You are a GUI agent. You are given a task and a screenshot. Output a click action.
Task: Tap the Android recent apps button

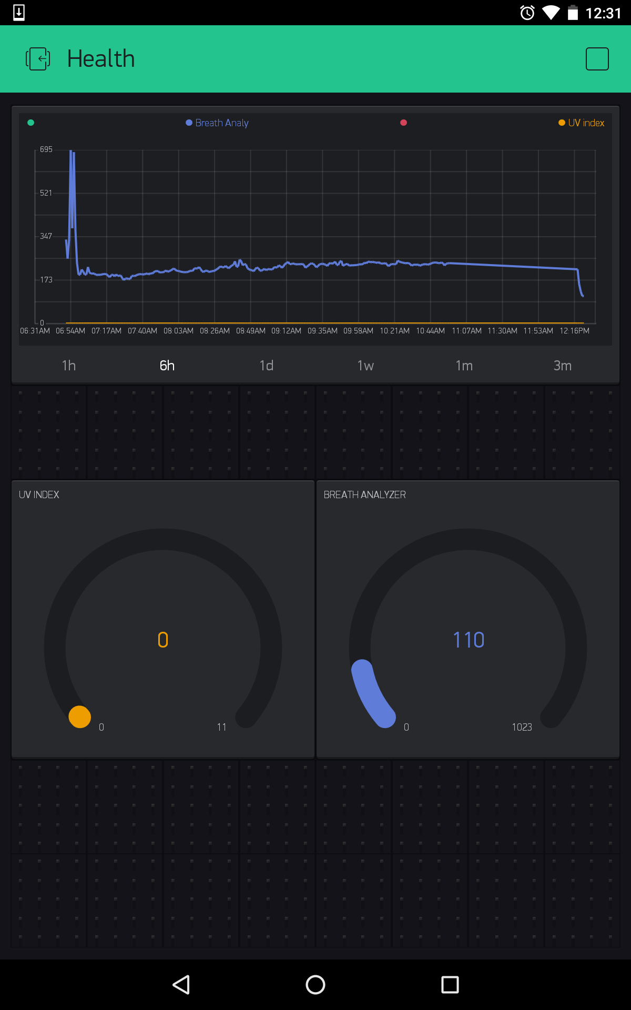coord(450,985)
